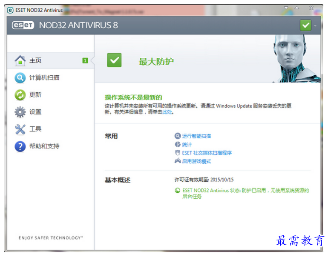Close the ESET NOD32 Antivirus window
The image size is (328, 254).
click(x=311, y=8)
